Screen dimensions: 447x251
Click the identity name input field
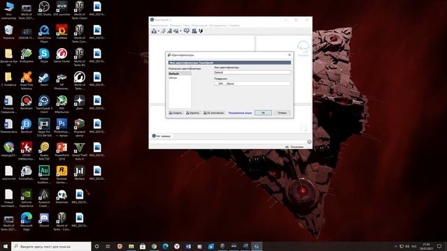point(252,73)
